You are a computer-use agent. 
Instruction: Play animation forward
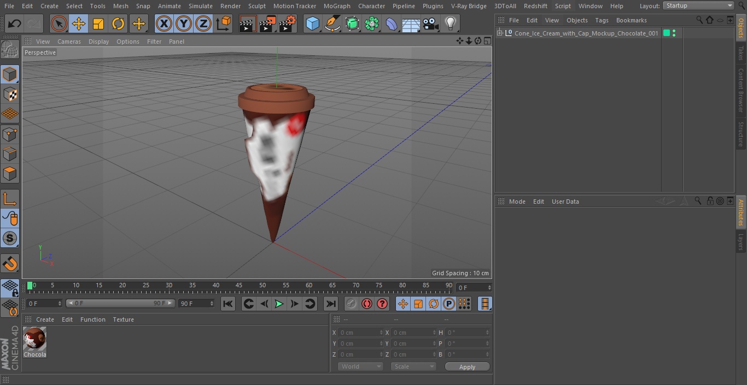(279, 304)
